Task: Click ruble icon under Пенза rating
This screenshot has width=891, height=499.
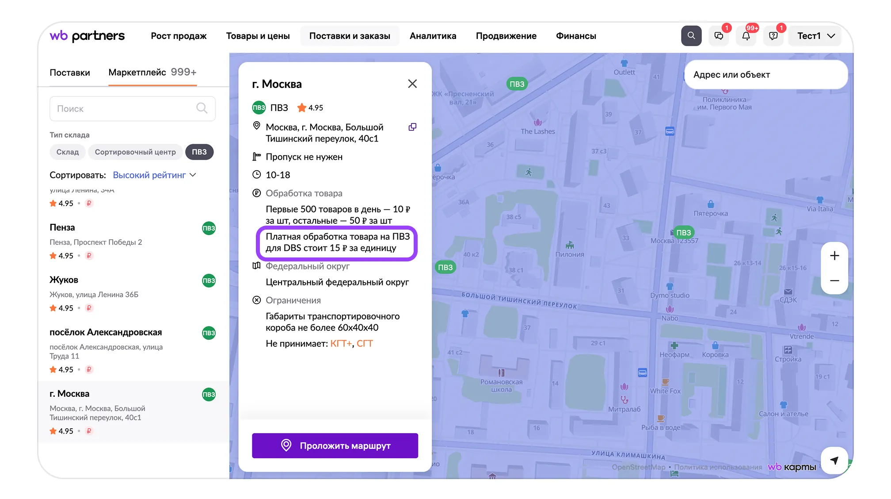Action: click(x=89, y=256)
